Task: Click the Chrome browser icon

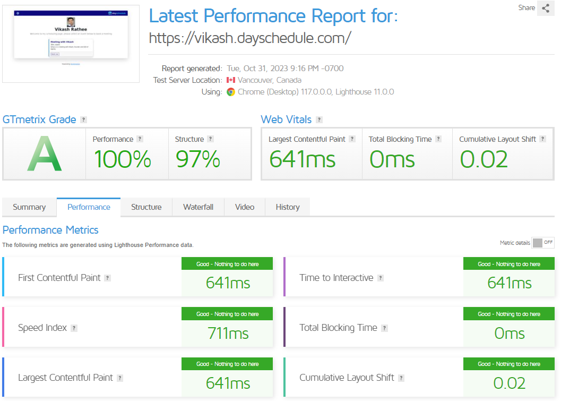Action: pos(231,92)
